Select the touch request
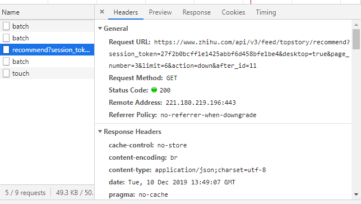This screenshot has height=204, width=361. click(47, 73)
